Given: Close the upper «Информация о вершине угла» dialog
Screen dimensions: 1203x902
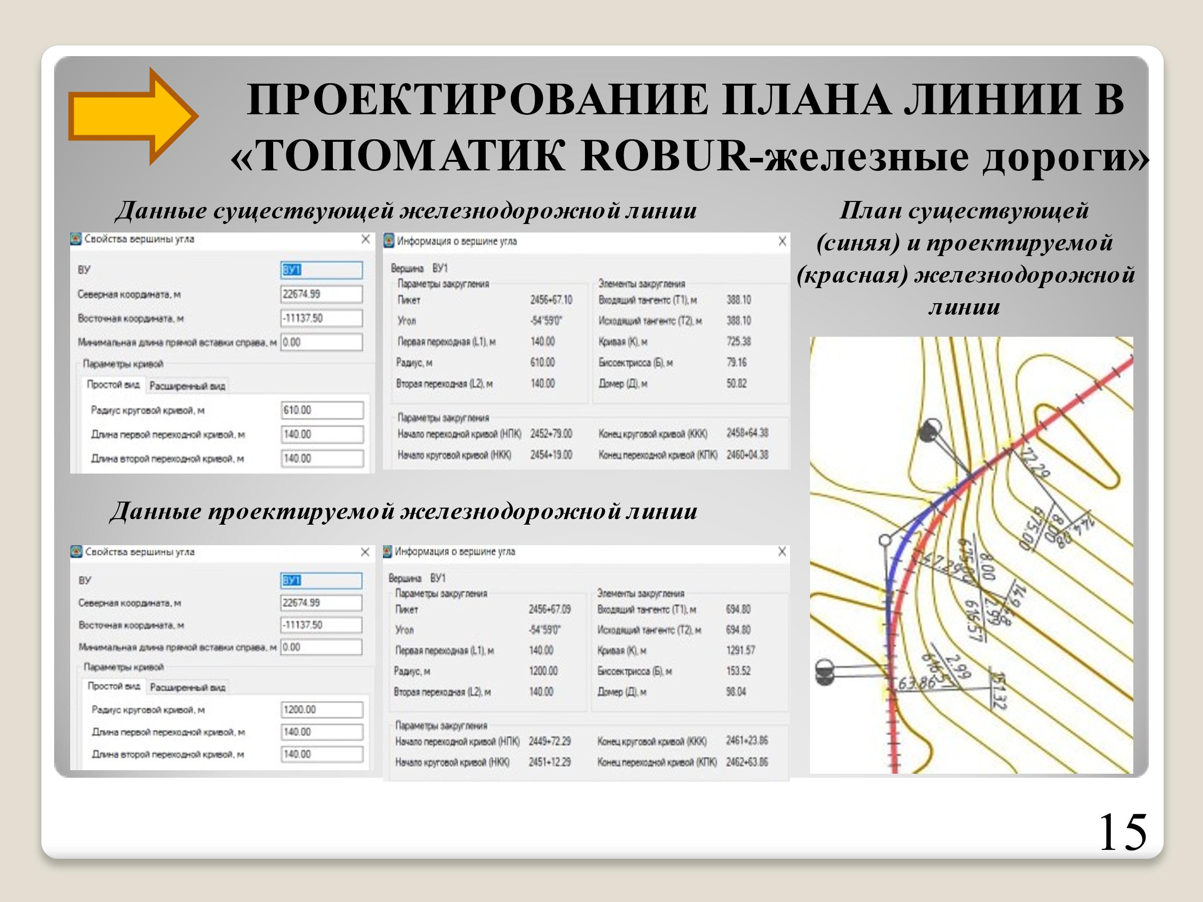Looking at the screenshot, I should pos(782,241).
